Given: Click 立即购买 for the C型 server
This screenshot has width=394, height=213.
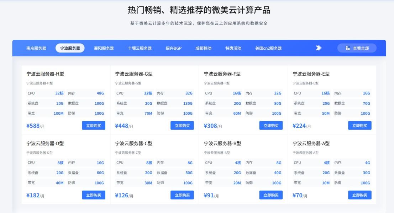Looking at the screenshot, I should tap(182, 195).
